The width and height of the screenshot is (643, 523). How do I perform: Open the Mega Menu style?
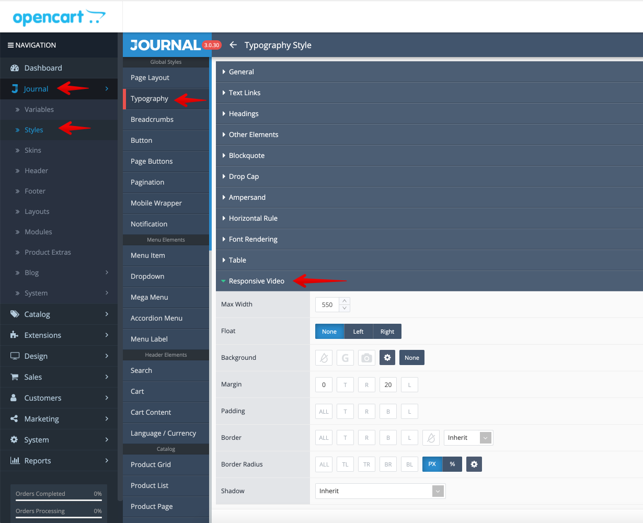pos(166,297)
